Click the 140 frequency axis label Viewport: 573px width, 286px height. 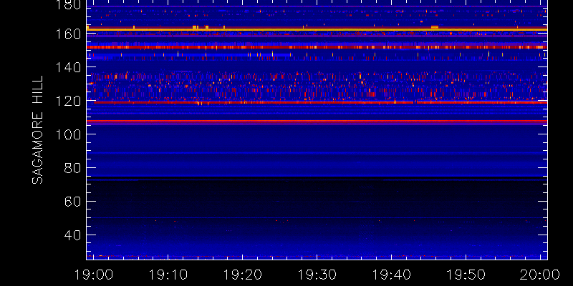[68, 67]
